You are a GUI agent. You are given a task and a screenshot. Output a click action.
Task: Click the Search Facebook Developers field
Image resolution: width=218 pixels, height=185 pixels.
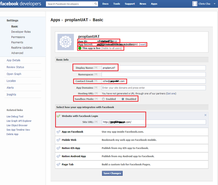tap(69, 4)
